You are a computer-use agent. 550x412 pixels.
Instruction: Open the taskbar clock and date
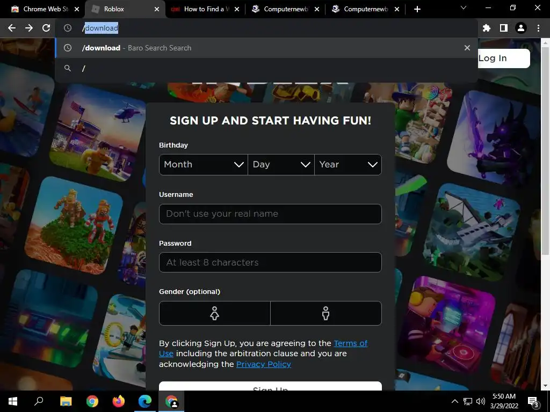pos(504,401)
